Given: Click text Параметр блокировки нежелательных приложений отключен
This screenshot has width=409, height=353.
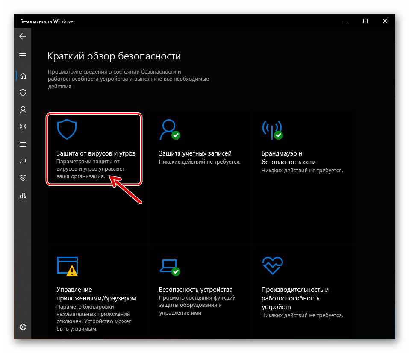Looking at the screenshot, I should [x=93, y=314].
